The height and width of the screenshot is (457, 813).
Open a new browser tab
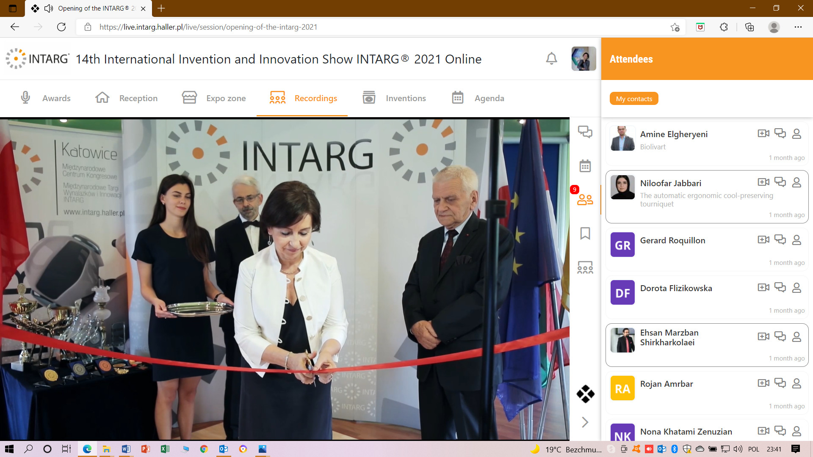[x=161, y=8]
